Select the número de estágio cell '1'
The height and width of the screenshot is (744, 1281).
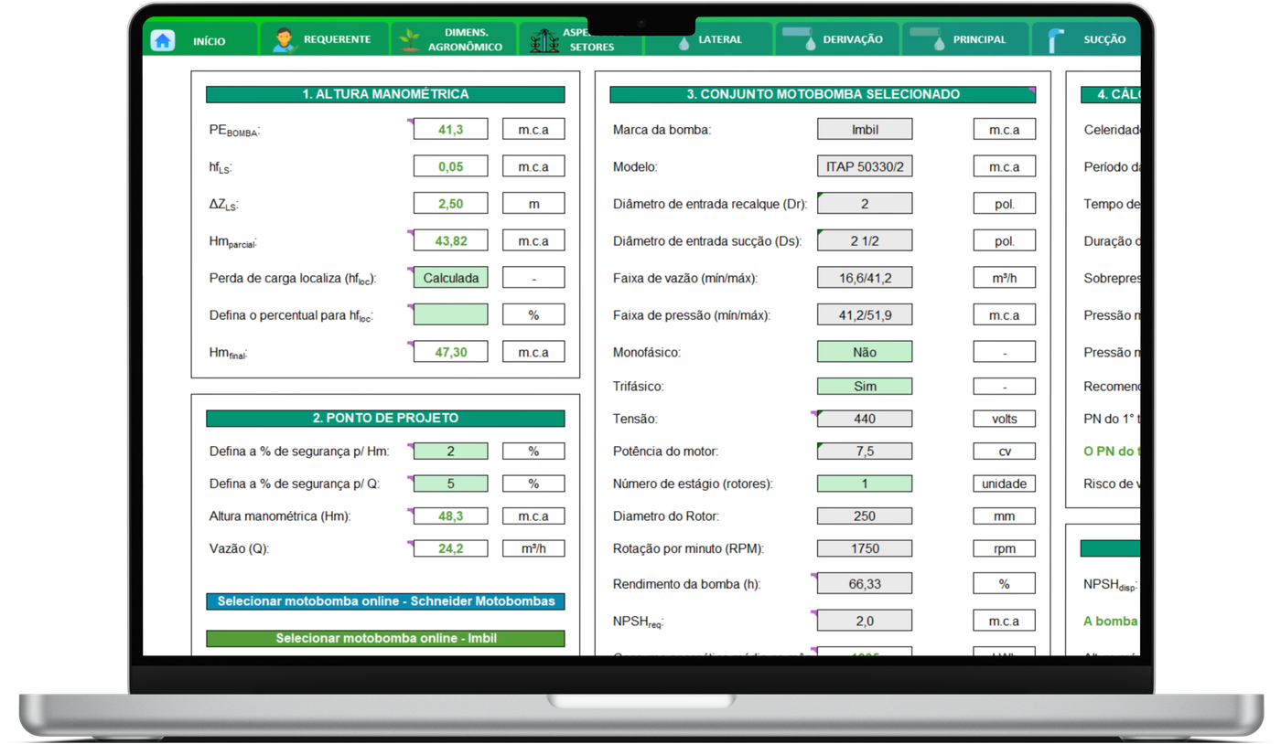[865, 484]
